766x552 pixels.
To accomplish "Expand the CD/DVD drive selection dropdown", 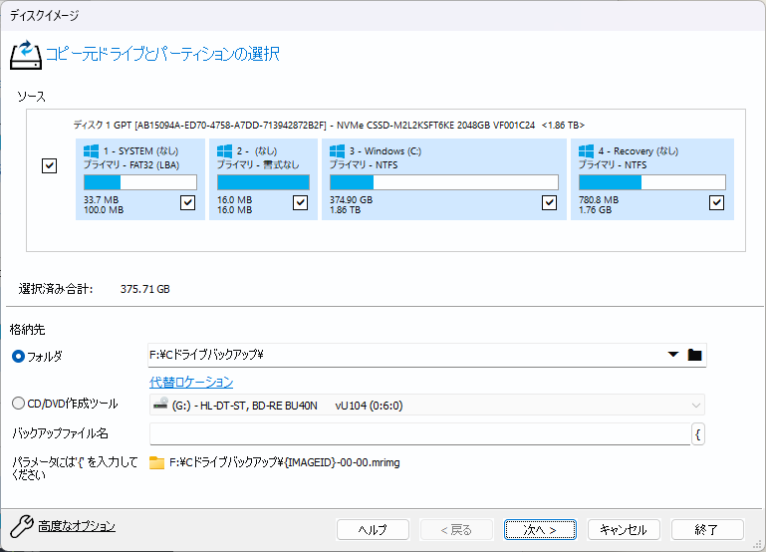I will pos(694,405).
